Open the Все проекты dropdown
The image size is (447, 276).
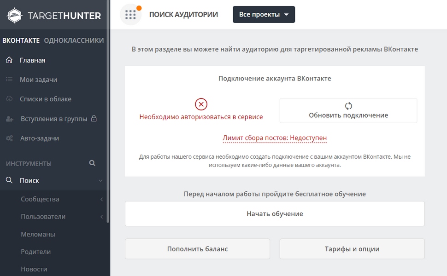click(264, 15)
